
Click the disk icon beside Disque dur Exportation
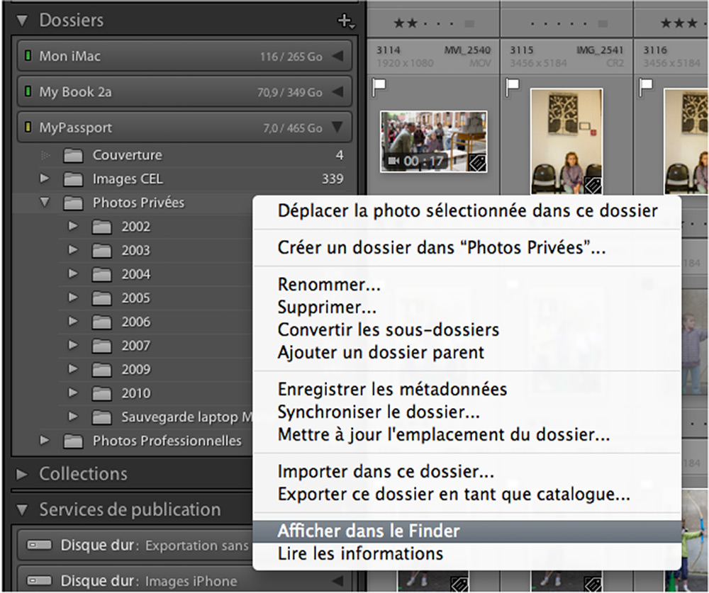point(39,545)
